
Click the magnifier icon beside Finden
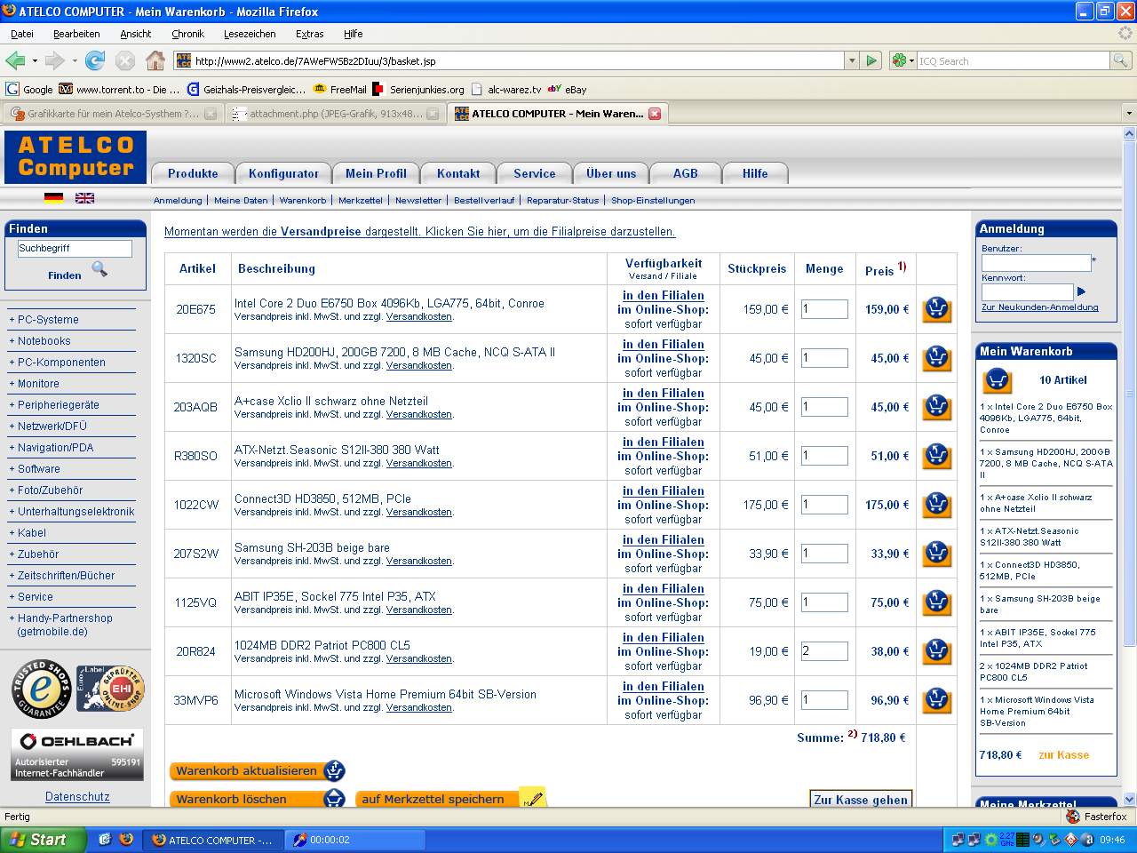tap(99, 269)
